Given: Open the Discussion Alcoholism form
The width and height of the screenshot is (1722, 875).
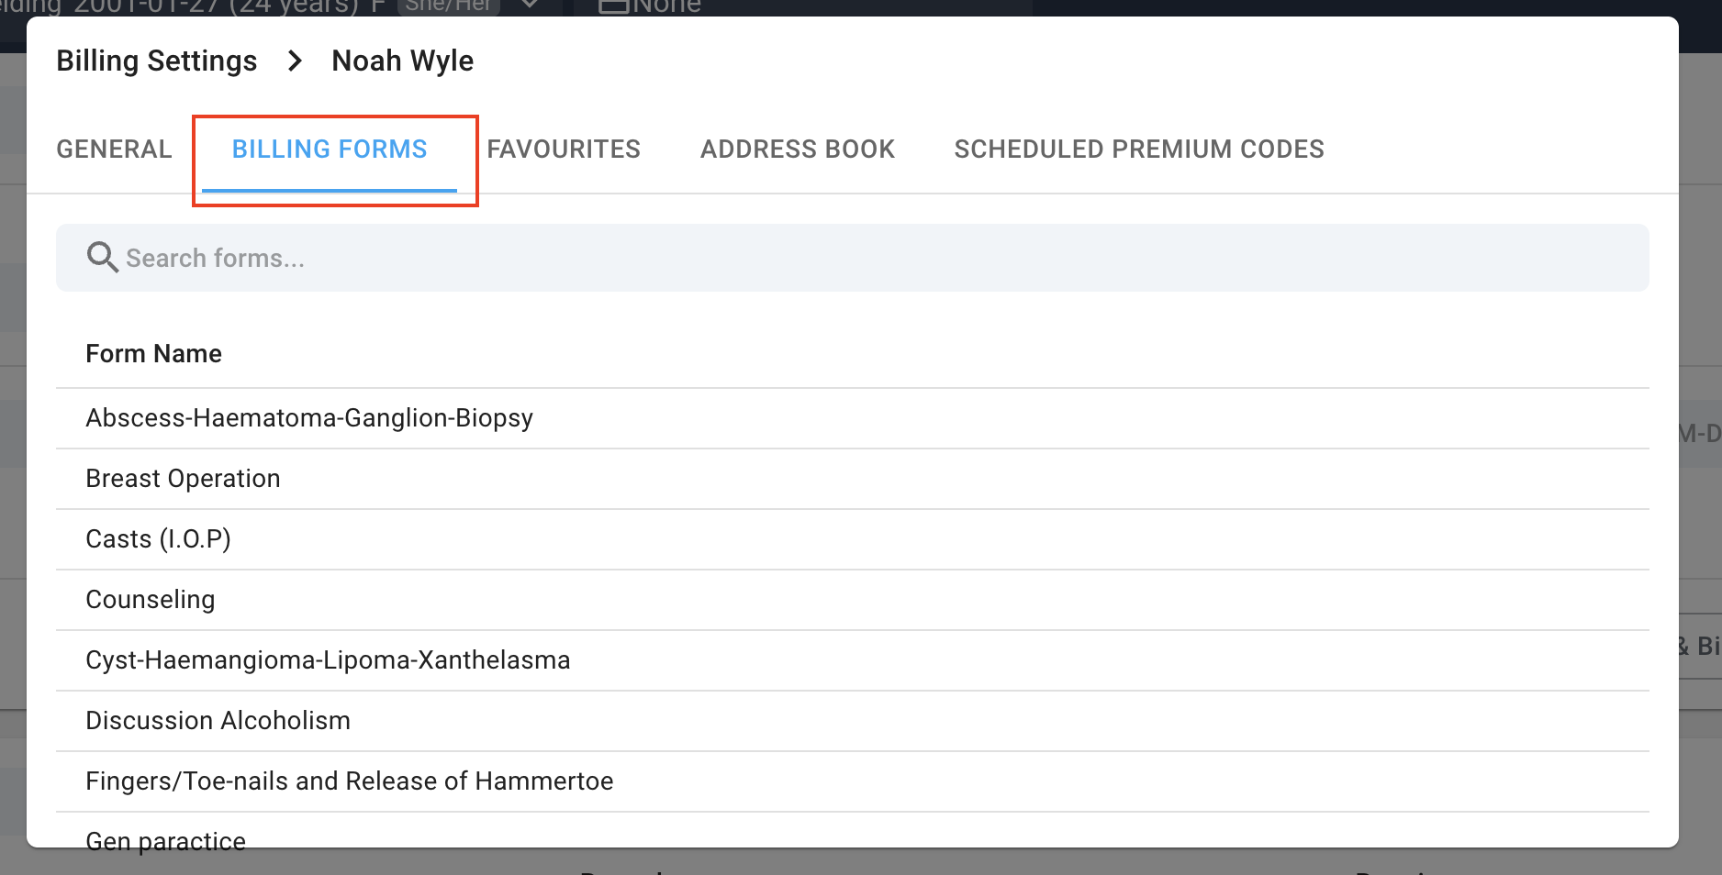Looking at the screenshot, I should pyautogui.click(x=218, y=720).
